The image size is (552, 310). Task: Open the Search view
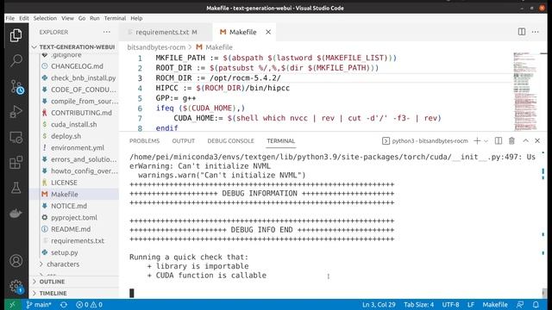coord(16,60)
